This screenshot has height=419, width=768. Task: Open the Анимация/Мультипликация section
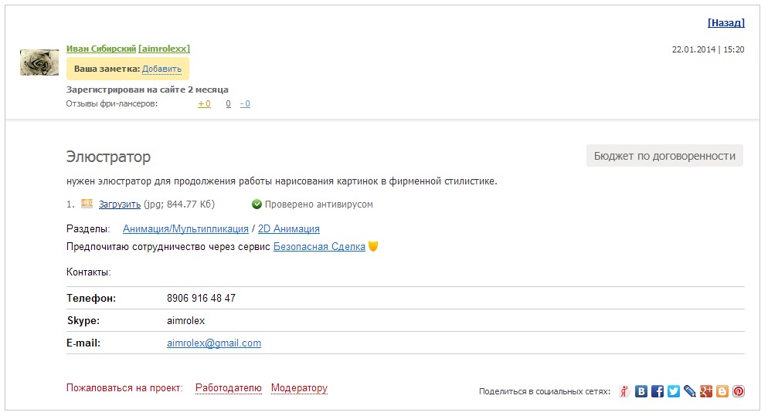pos(185,229)
